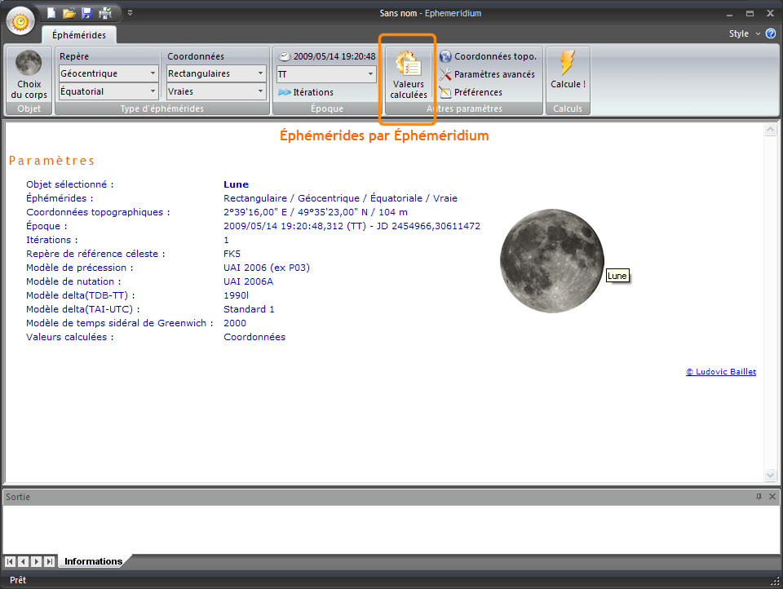Select the Informations output tab
This screenshot has height=589, width=783.
[x=93, y=561]
